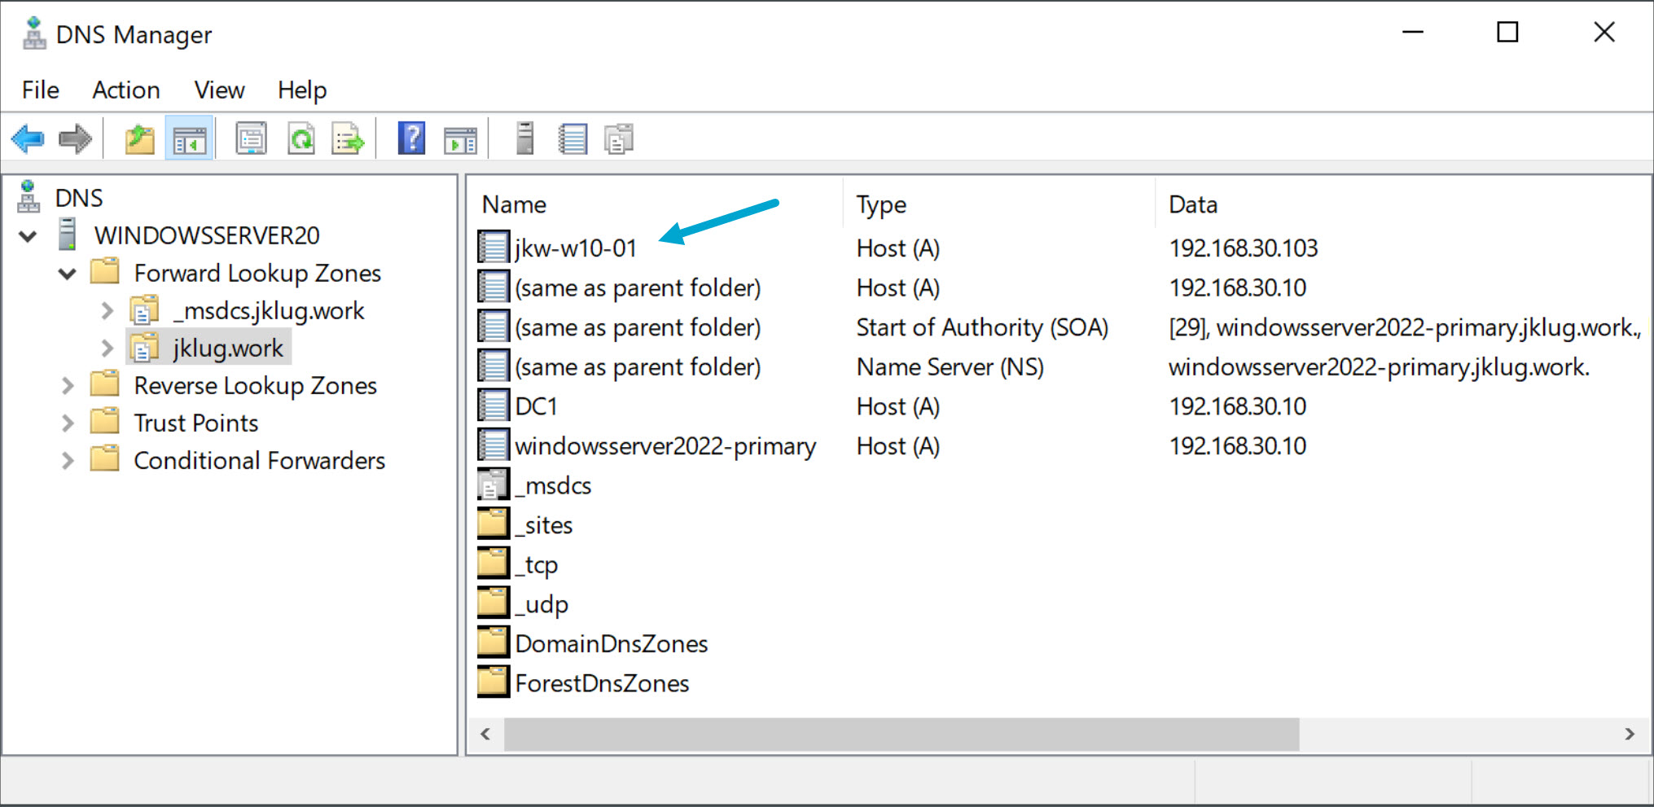Toggle the Show/Hide Console Tree icon
The height and width of the screenshot is (807, 1654).
(189, 138)
